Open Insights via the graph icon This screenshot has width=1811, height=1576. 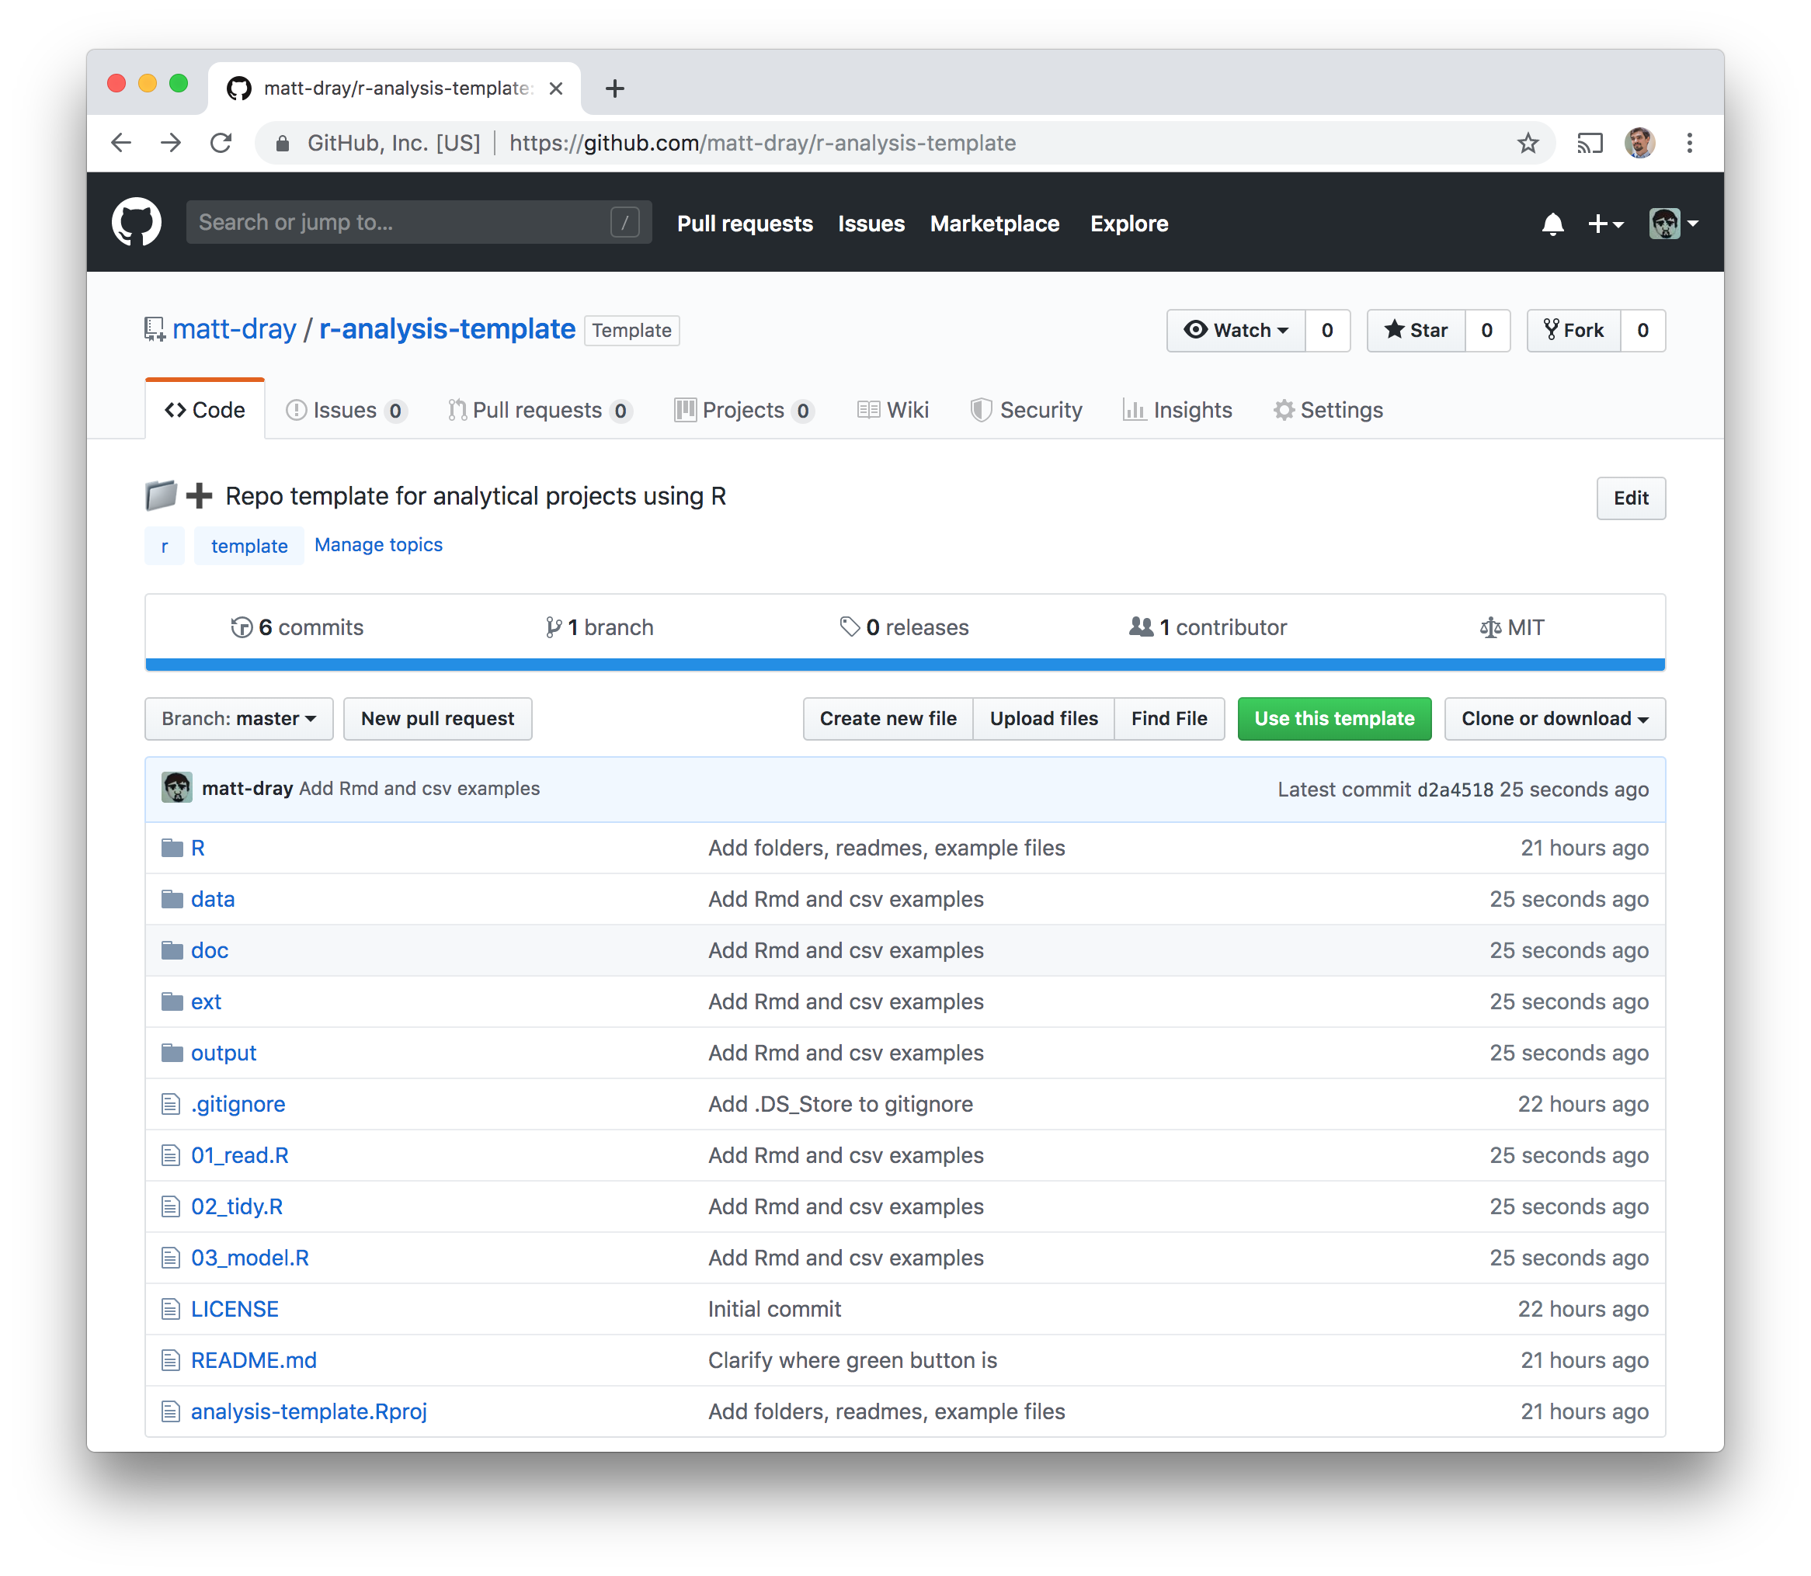click(1134, 410)
